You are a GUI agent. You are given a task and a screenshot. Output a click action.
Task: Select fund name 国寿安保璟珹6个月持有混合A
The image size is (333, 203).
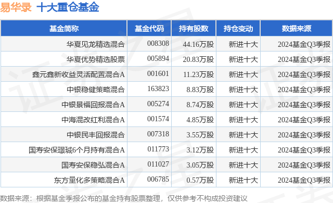click(76, 150)
